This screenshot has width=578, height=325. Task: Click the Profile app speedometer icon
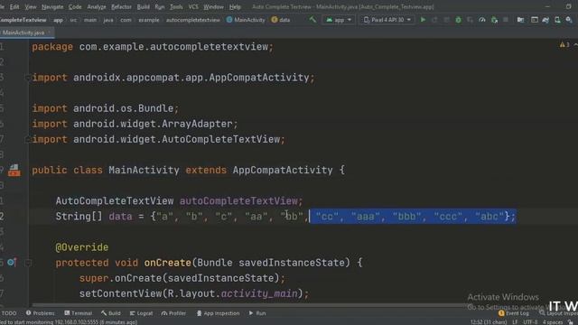[481, 20]
